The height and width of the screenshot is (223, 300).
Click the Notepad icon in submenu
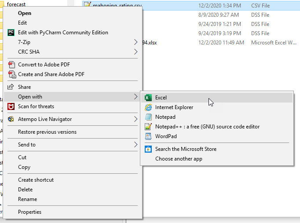pos(148,117)
